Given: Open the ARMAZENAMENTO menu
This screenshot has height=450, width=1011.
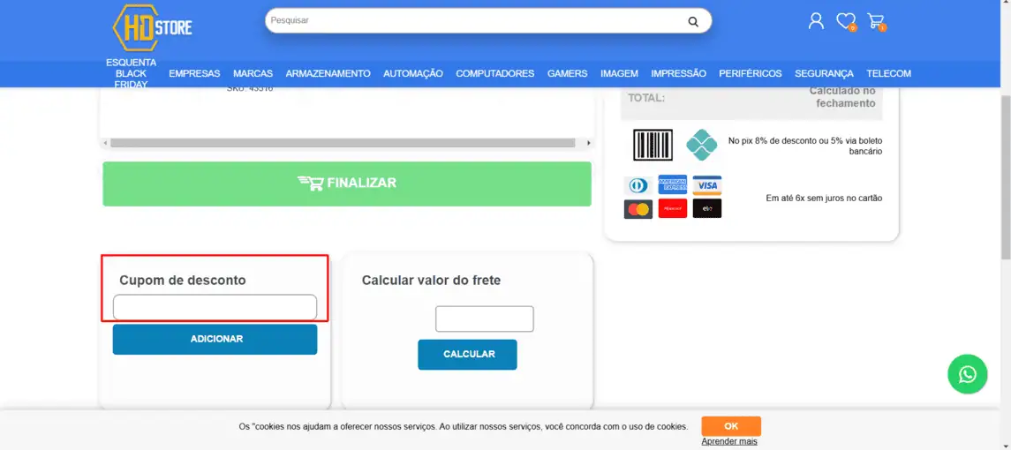Looking at the screenshot, I should pos(328,73).
